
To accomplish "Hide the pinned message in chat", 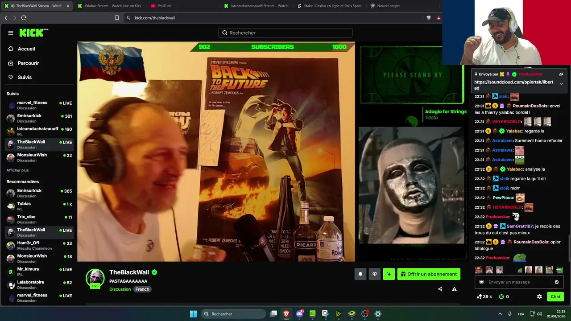I will click(561, 74).
